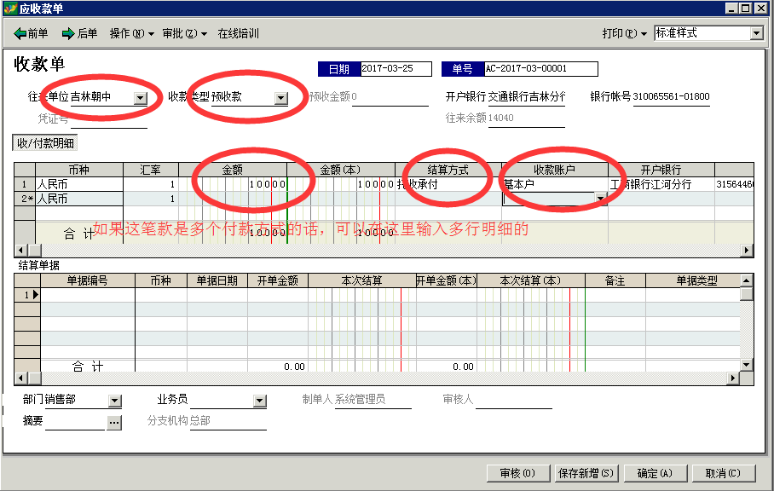Go to next voucher with 后单 arrow
This screenshot has width=774, height=491.
point(79,33)
